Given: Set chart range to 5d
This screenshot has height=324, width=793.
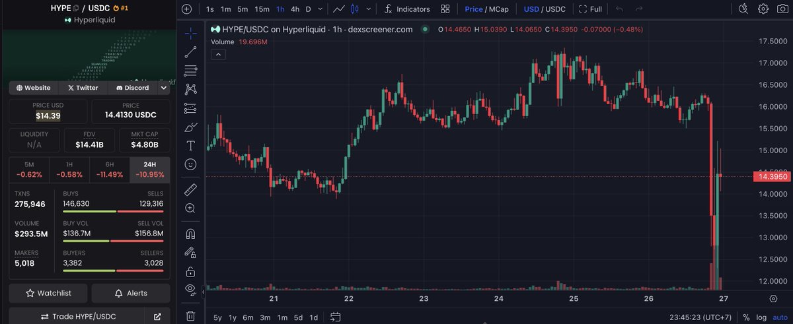Looking at the screenshot, I should [x=298, y=317].
